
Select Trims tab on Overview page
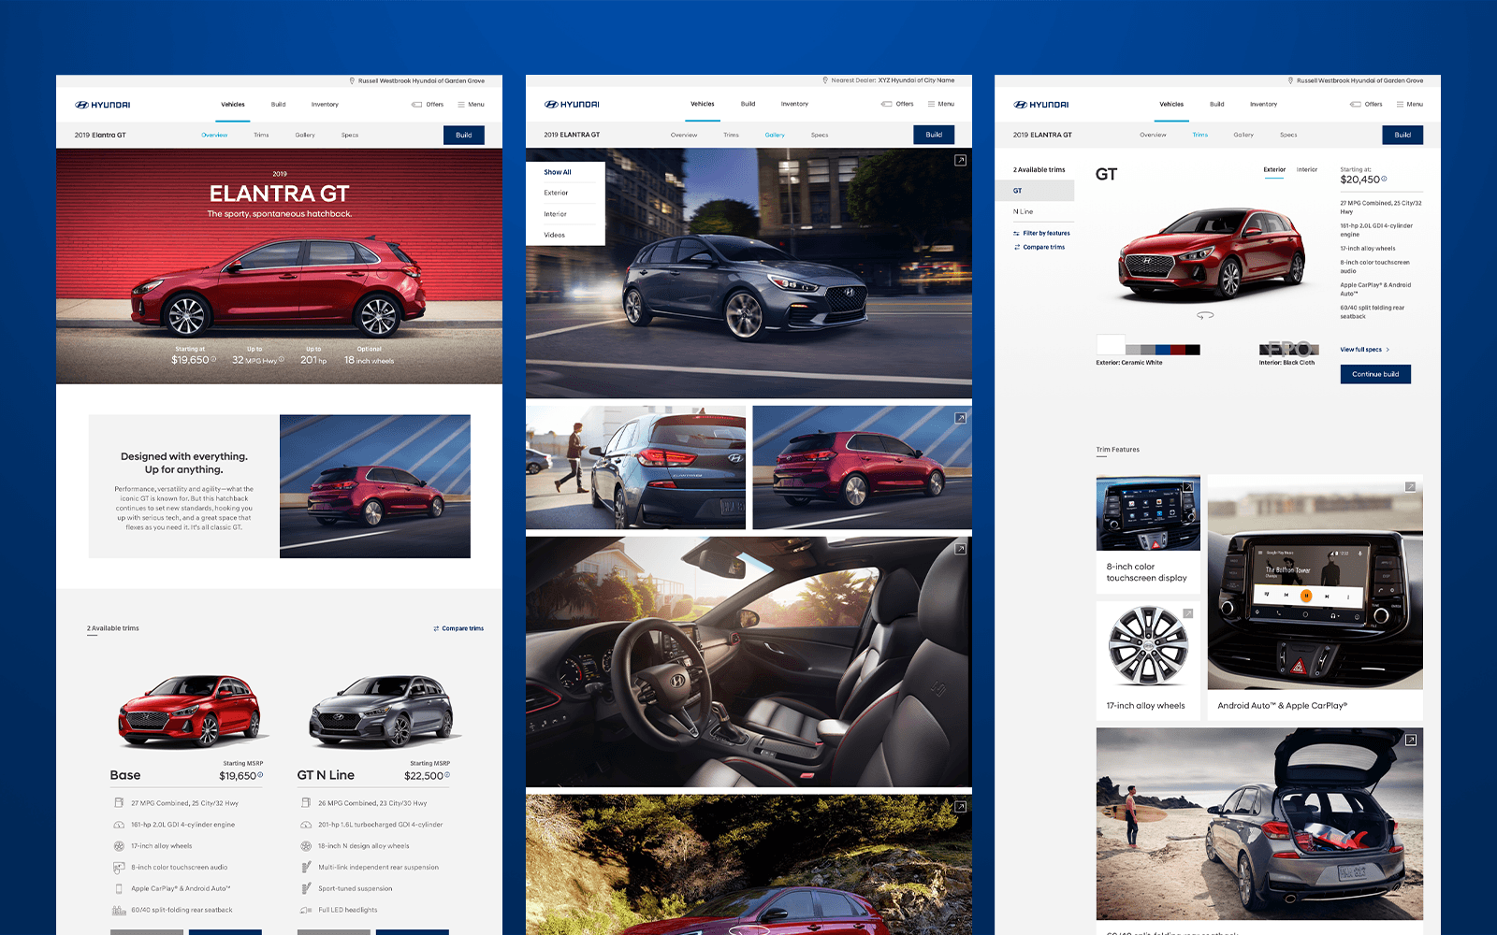pos(261,135)
